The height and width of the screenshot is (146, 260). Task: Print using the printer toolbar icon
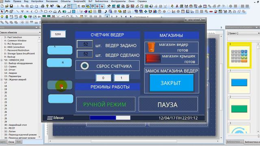point(43,6)
